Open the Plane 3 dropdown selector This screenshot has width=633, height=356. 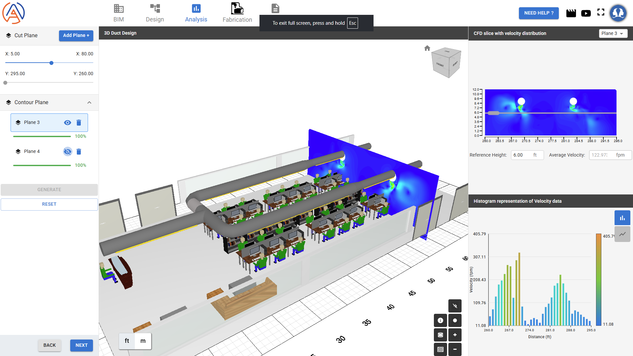[x=613, y=33]
